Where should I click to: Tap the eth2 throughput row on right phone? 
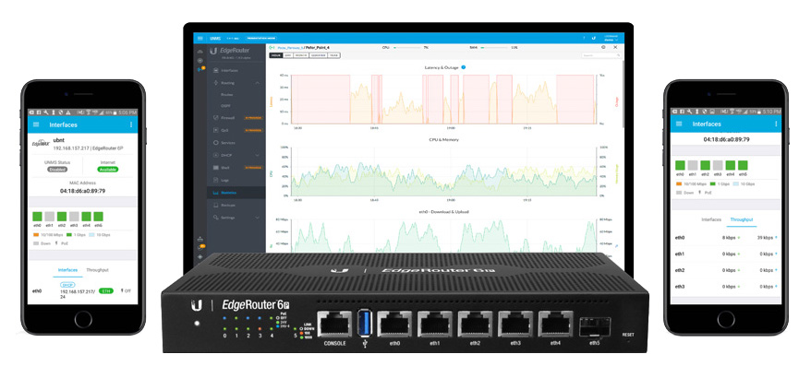(x=726, y=270)
